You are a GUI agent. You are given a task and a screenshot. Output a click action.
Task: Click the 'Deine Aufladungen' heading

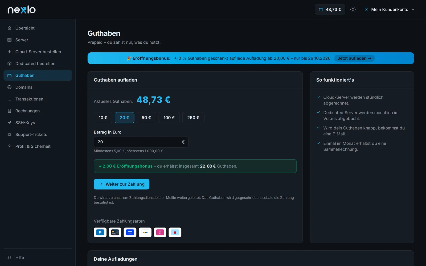coord(116,259)
